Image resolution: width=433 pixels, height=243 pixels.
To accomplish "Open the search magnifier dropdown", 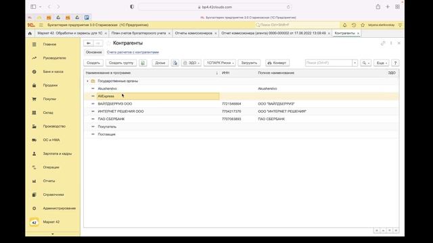I will [x=365, y=63].
